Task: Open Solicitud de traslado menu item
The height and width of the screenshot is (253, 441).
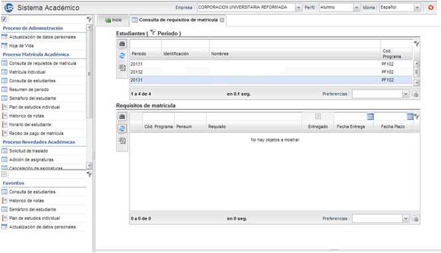Action: (29, 151)
